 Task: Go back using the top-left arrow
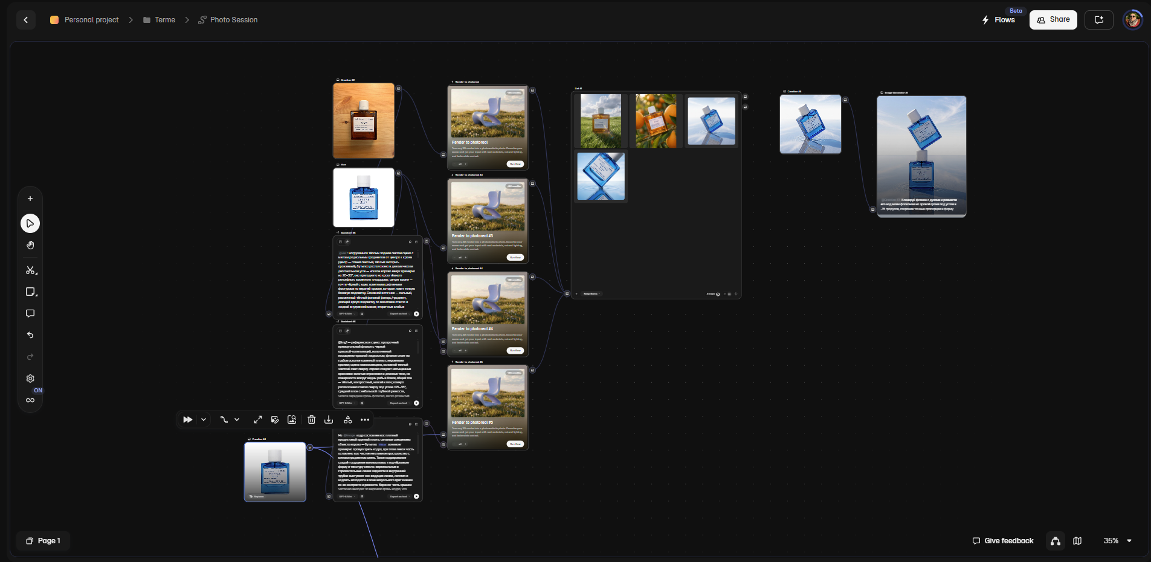tap(25, 20)
